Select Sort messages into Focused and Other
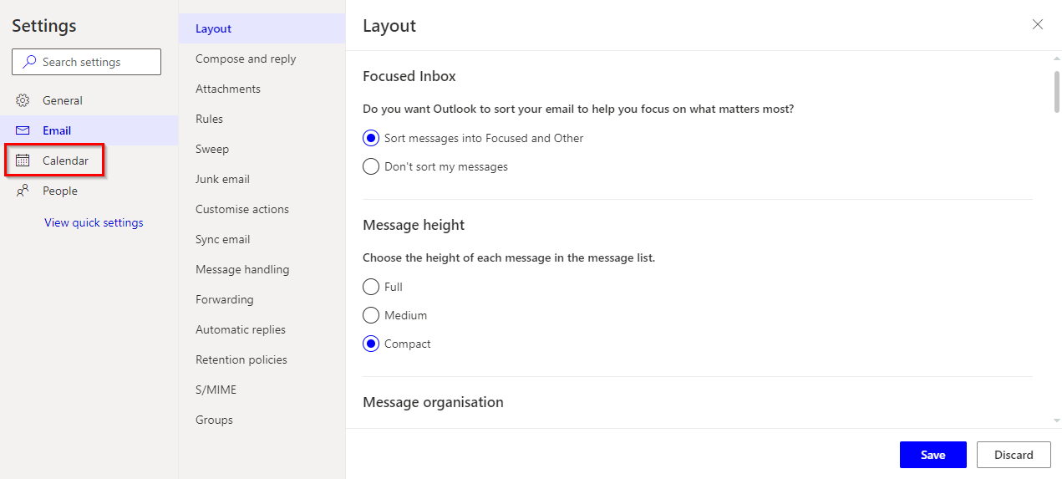Image resolution: width=1062 pixels, height=479 pixels. click(x=371, y=138)
